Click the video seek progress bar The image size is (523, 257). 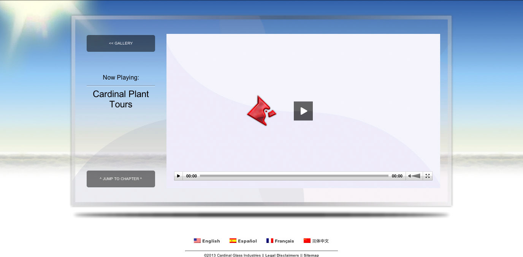coord(294,176)
